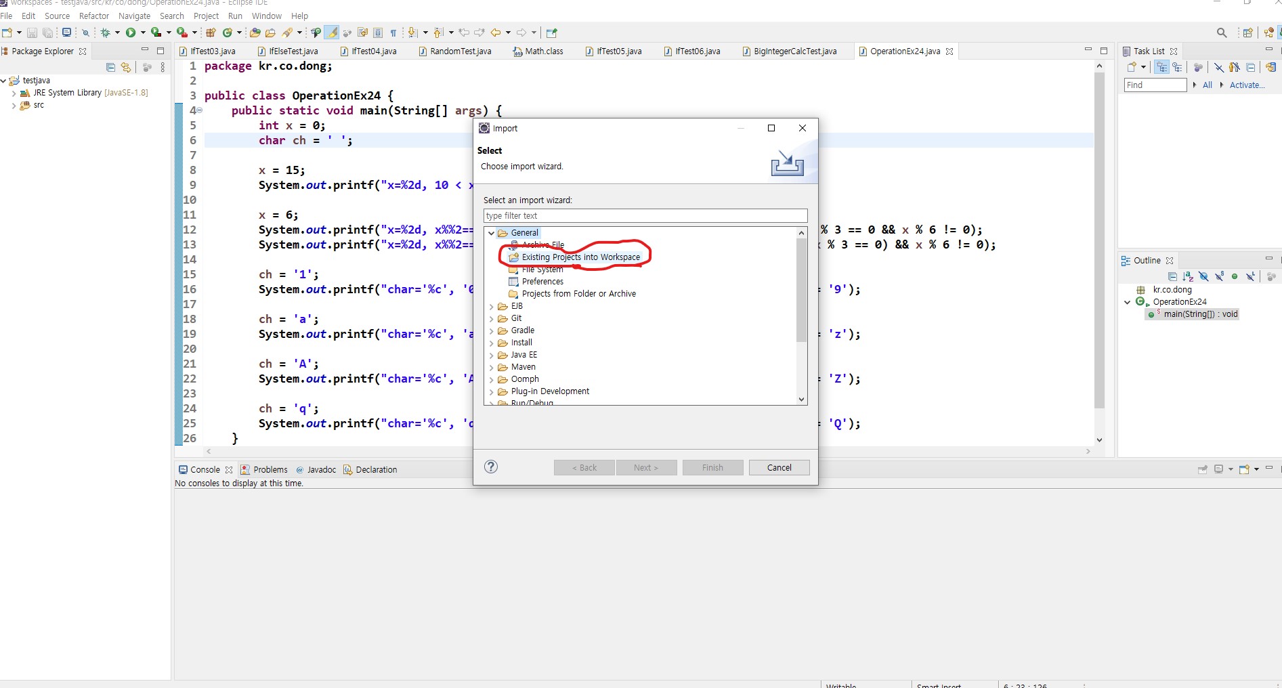Viewport: 1282px width, 688px height.
Task: Expand the EJB folder in import list
Action: pos(492,306)
